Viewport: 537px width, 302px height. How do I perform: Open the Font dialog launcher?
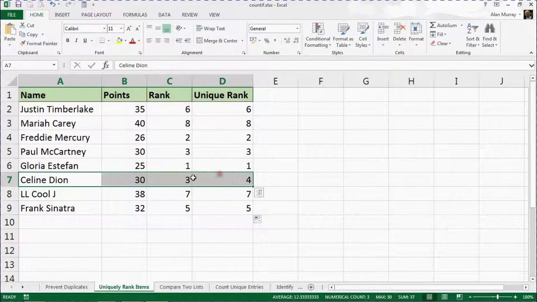tap(141, 53)
